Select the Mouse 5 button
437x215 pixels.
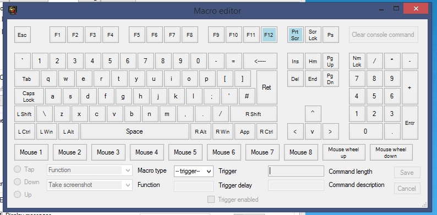click(x=185, y=152)
